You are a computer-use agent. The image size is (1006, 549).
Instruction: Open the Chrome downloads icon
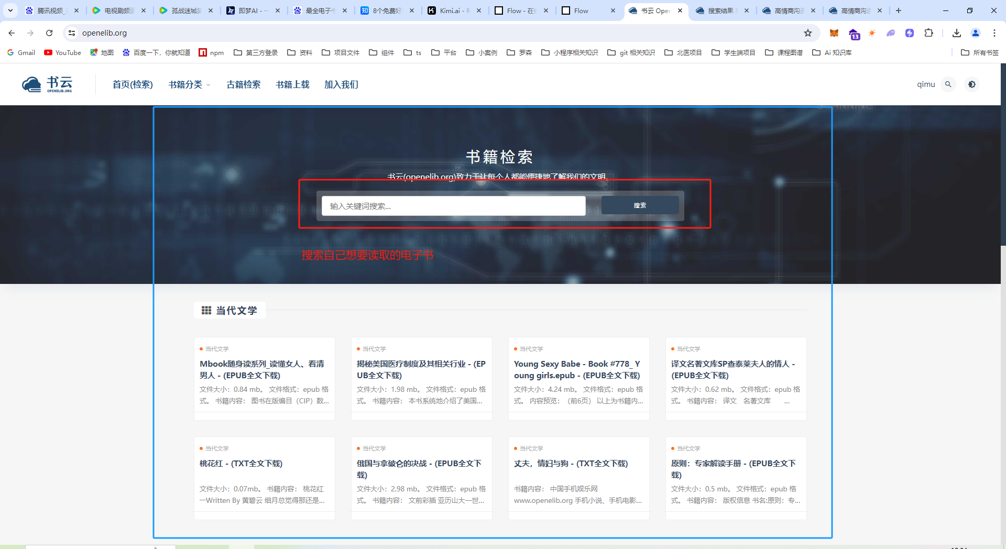956,33
